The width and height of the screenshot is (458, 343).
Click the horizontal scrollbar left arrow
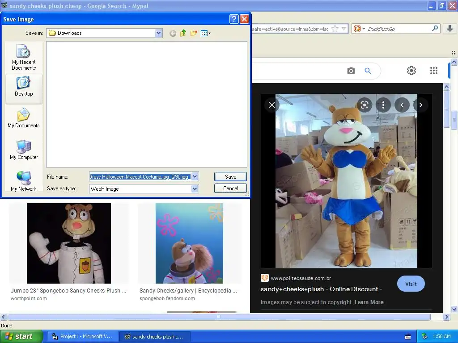click(x=3, y=317)
